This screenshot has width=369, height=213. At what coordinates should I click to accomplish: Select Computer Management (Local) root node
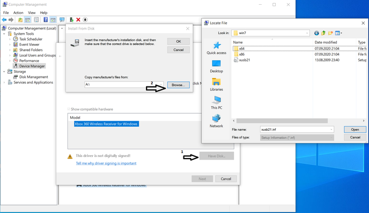(32, 28)
